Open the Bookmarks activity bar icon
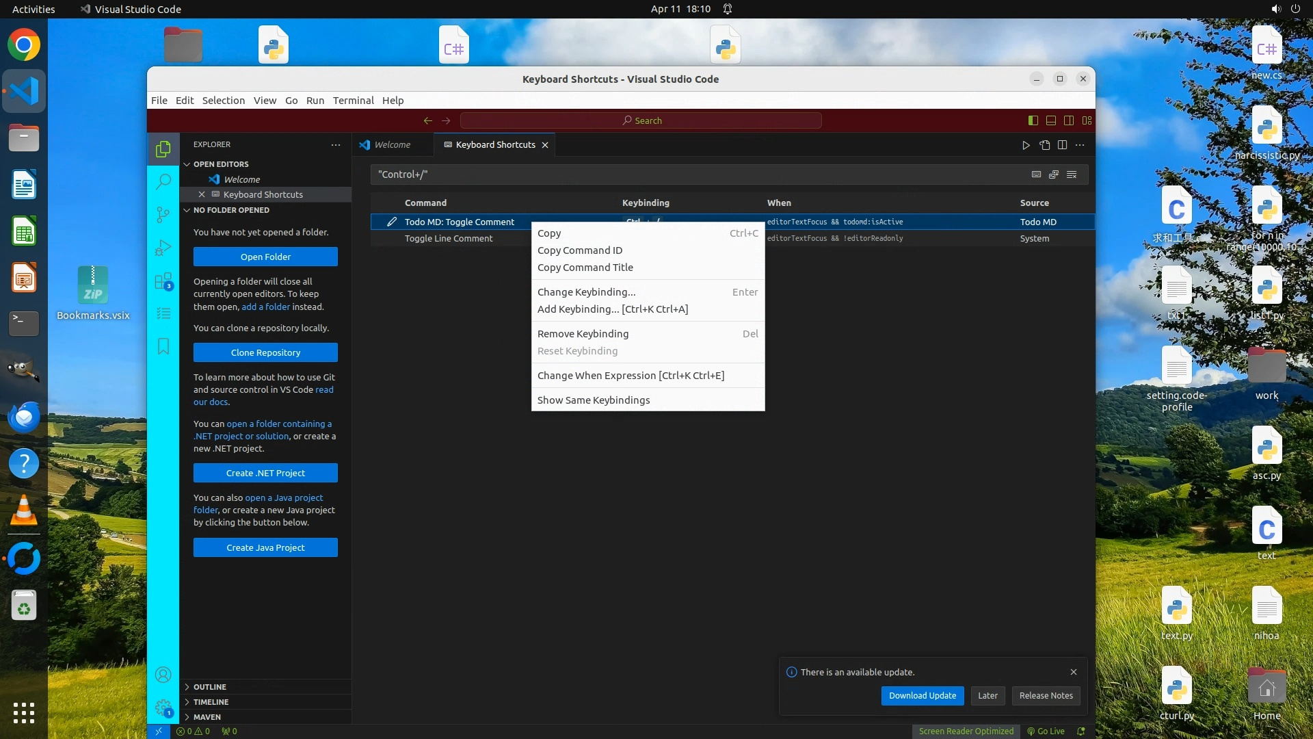The height and width of the screenshot is (739, 1313). coord(163,346)
